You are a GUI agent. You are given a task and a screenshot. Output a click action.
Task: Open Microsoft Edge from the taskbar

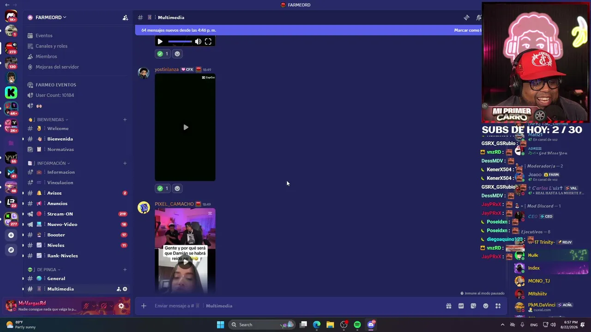pyautogui.click(x=317, y=325)
